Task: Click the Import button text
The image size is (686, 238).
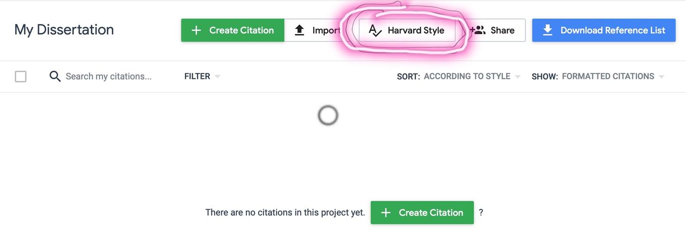Action: tap(326, 30)
